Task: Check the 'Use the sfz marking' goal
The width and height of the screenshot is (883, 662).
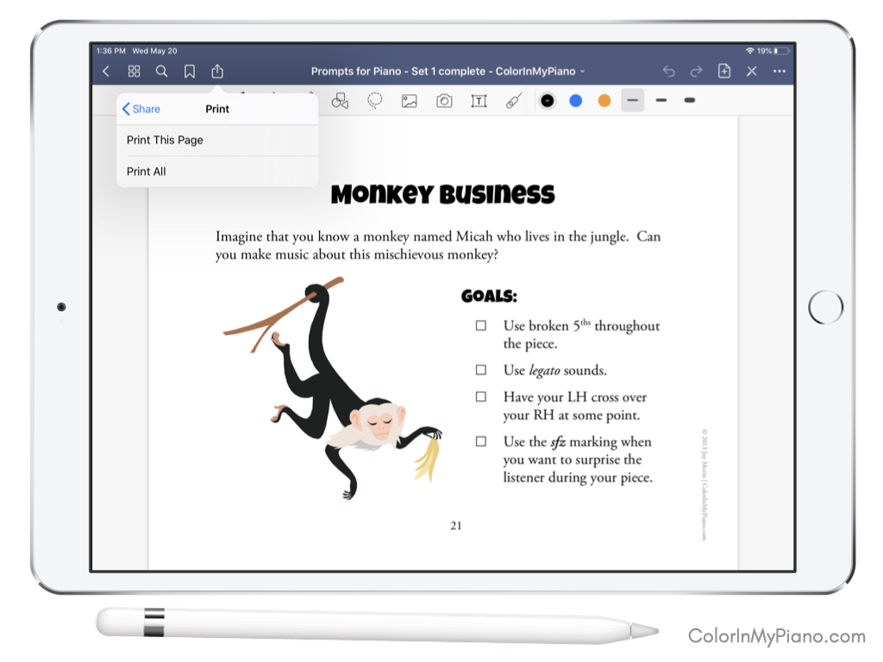Action: coord(481,441)
